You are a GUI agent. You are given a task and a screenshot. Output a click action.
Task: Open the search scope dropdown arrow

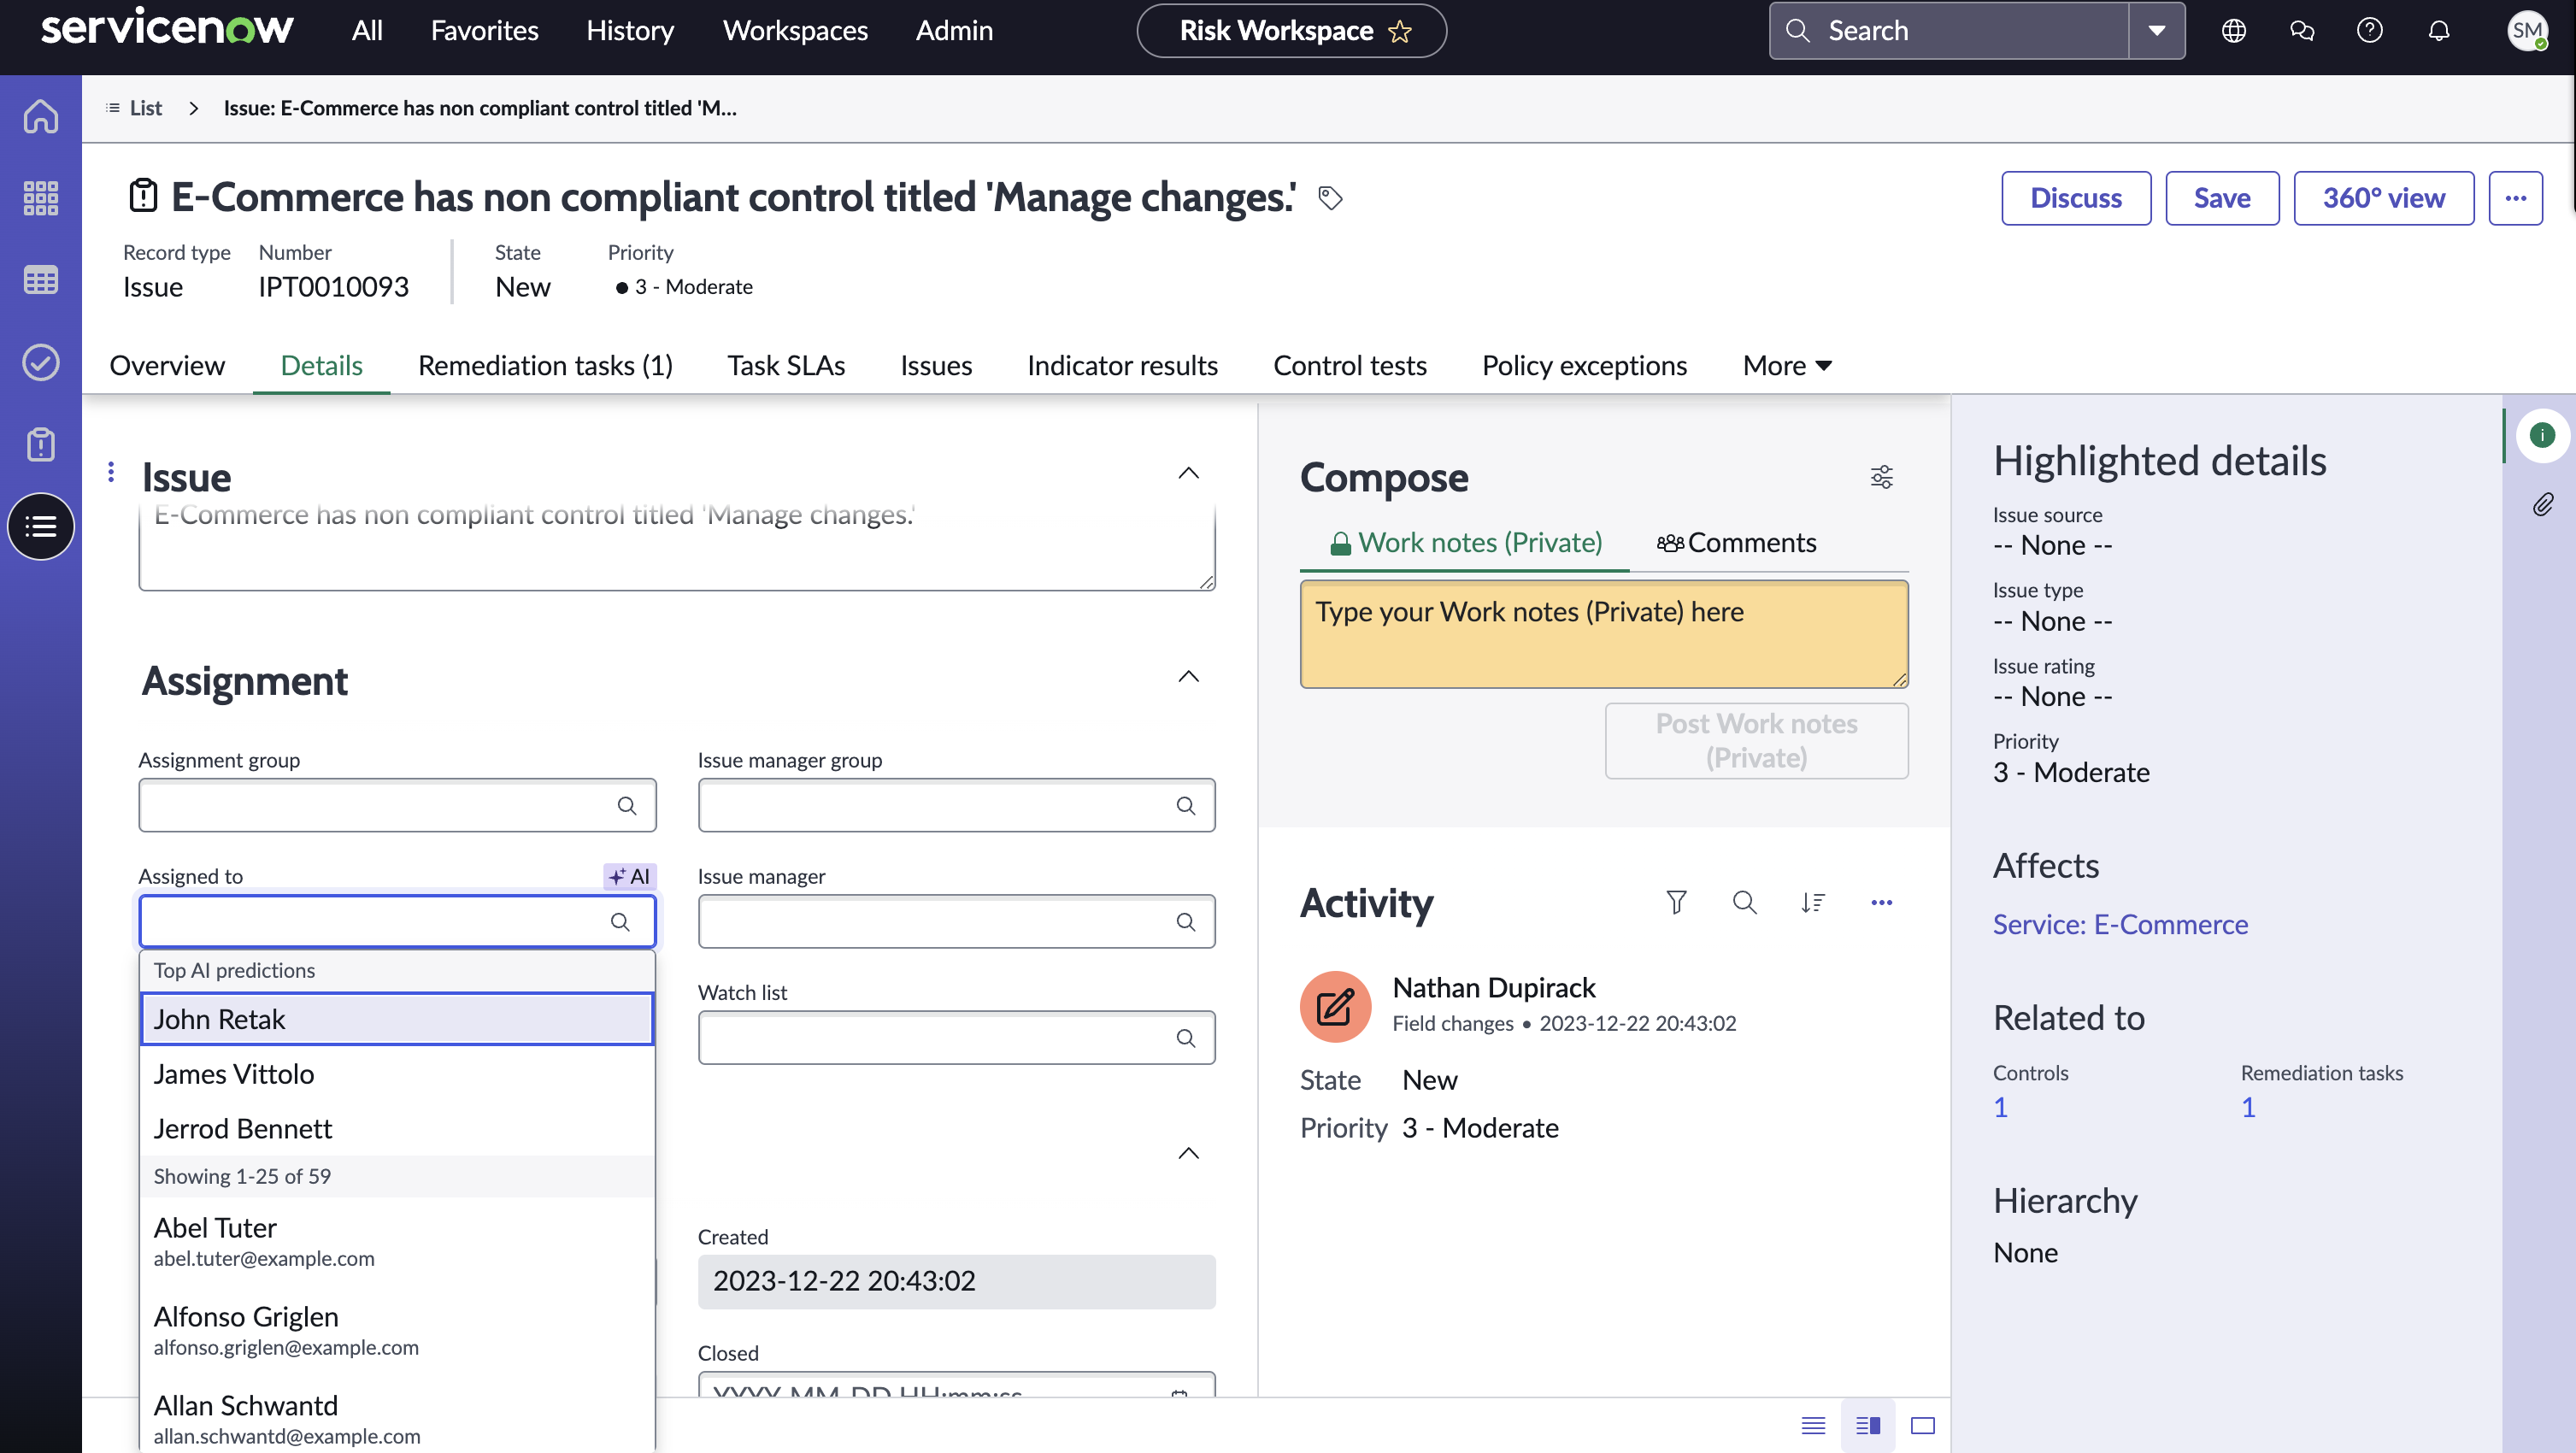pos(2157,31)
